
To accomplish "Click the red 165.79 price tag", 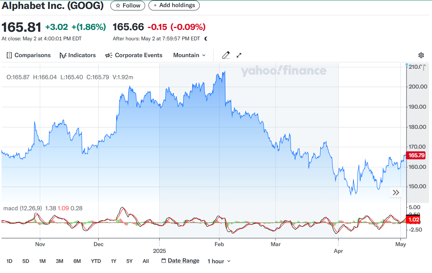I will coord(416,155).
